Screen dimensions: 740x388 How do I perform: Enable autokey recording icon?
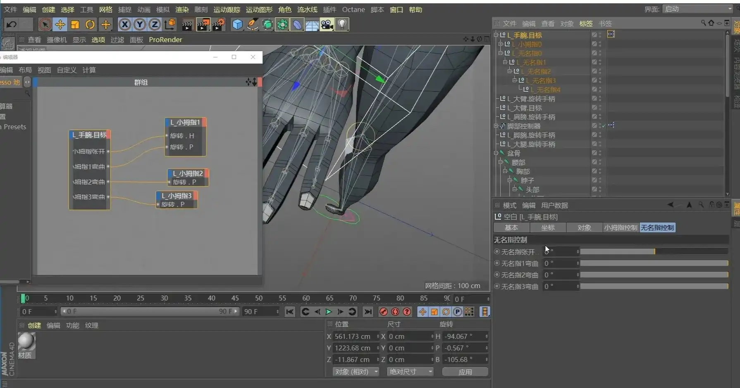pyautogui.click(x=395, y=312)
